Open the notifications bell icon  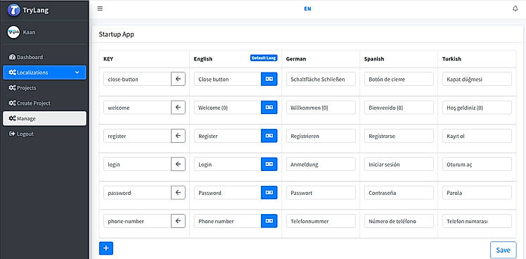(x=515, y=9)
